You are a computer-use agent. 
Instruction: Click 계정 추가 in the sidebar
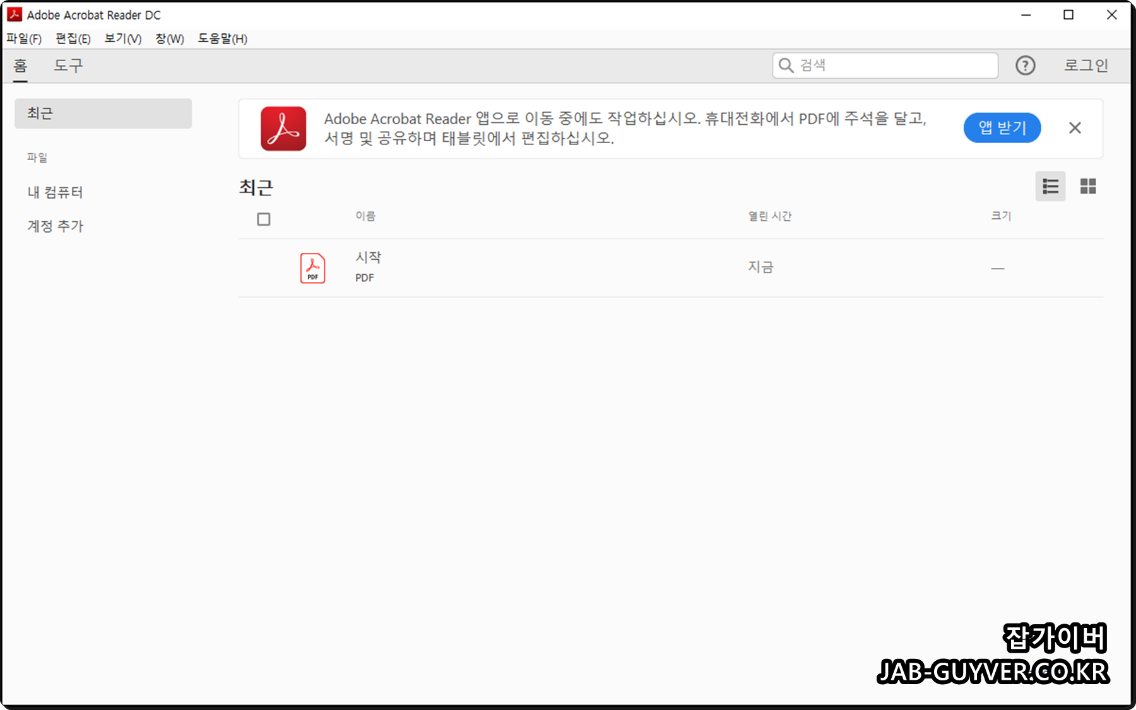pyautogui.click(x=55, y=226)
